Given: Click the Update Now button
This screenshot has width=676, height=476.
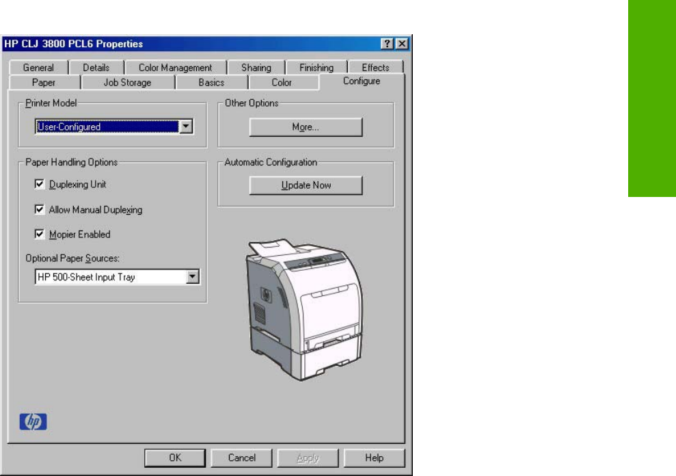Looking at the screenshot, I should click(306, 185).
